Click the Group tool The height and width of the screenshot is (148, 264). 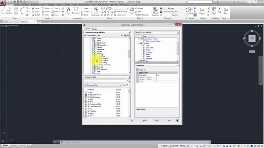[191, 11]
